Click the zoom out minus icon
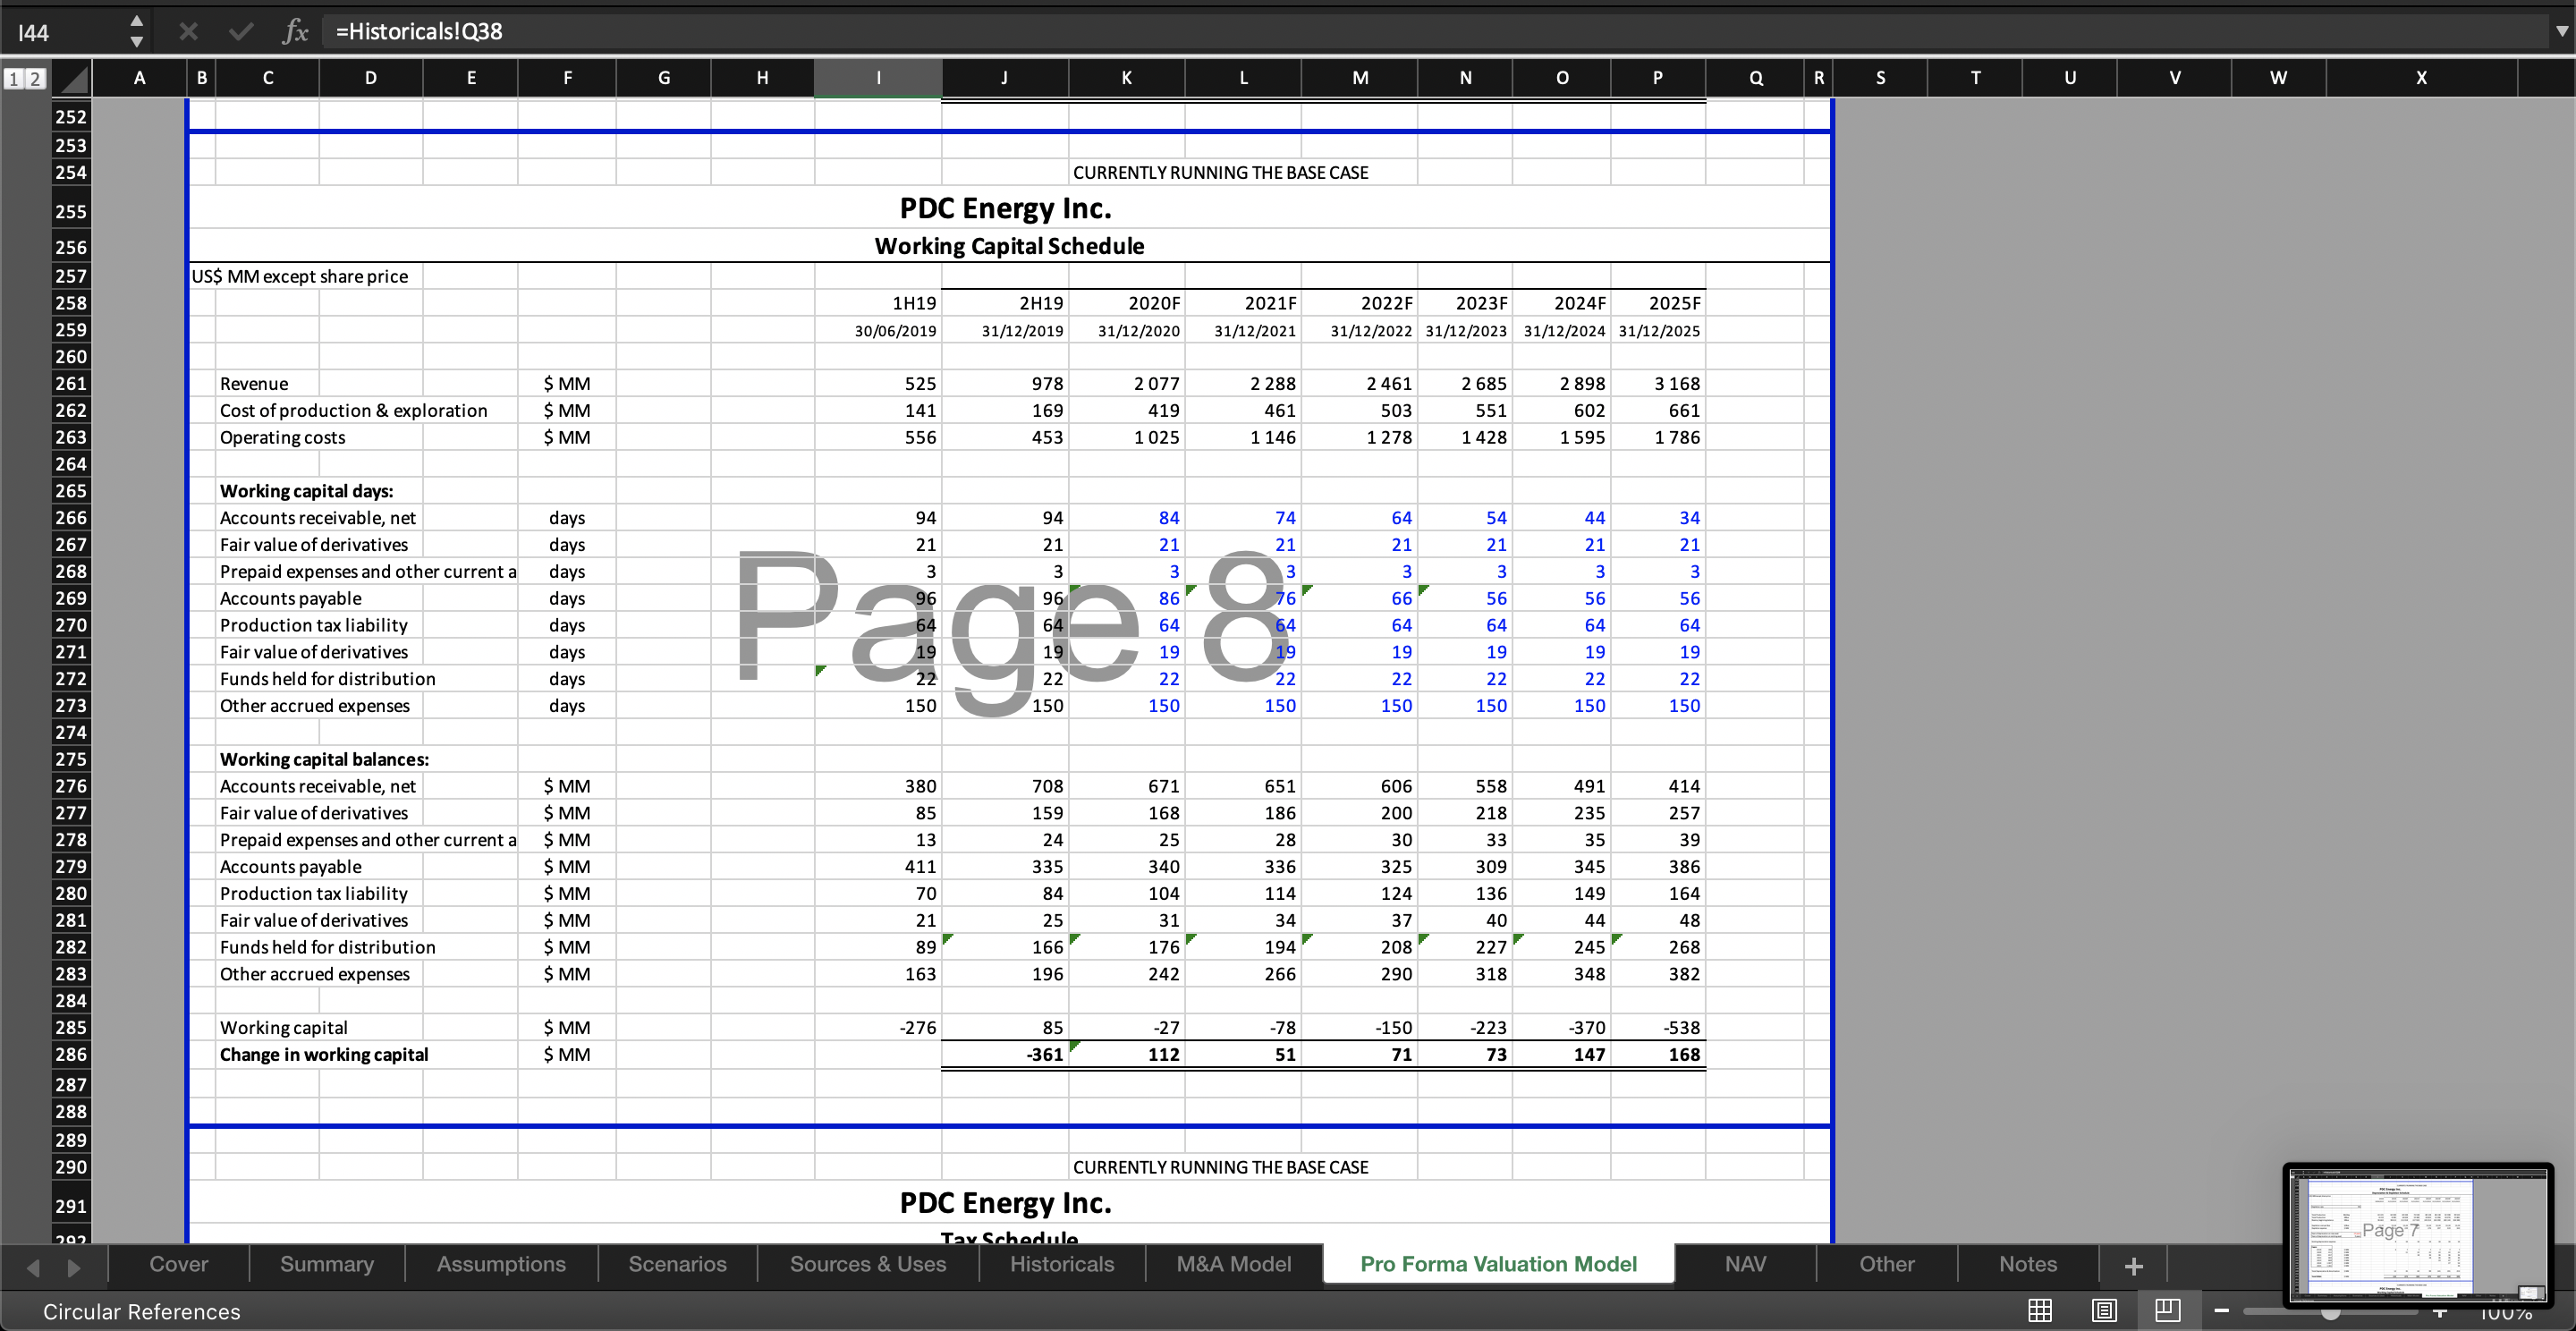The width and height of the screenshot is (2576, 1331). 2221,1311
